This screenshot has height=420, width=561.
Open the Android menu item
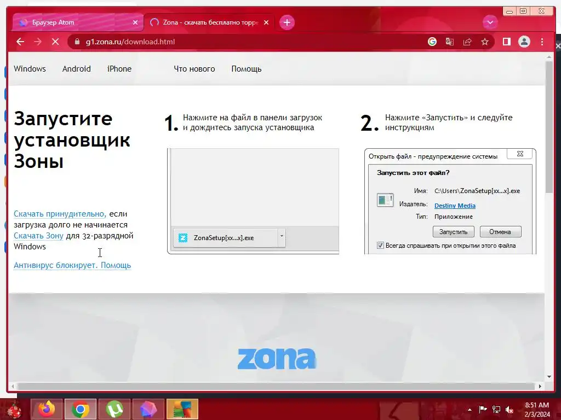pyautogui.click(x=77, y=68)
